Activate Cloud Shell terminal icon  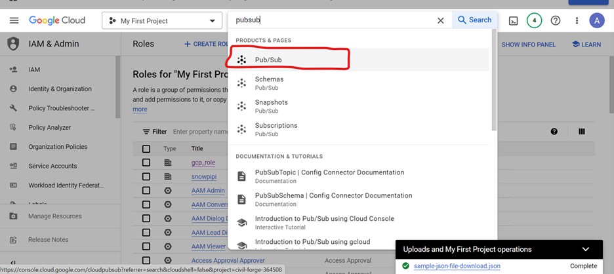coord(514,20)
